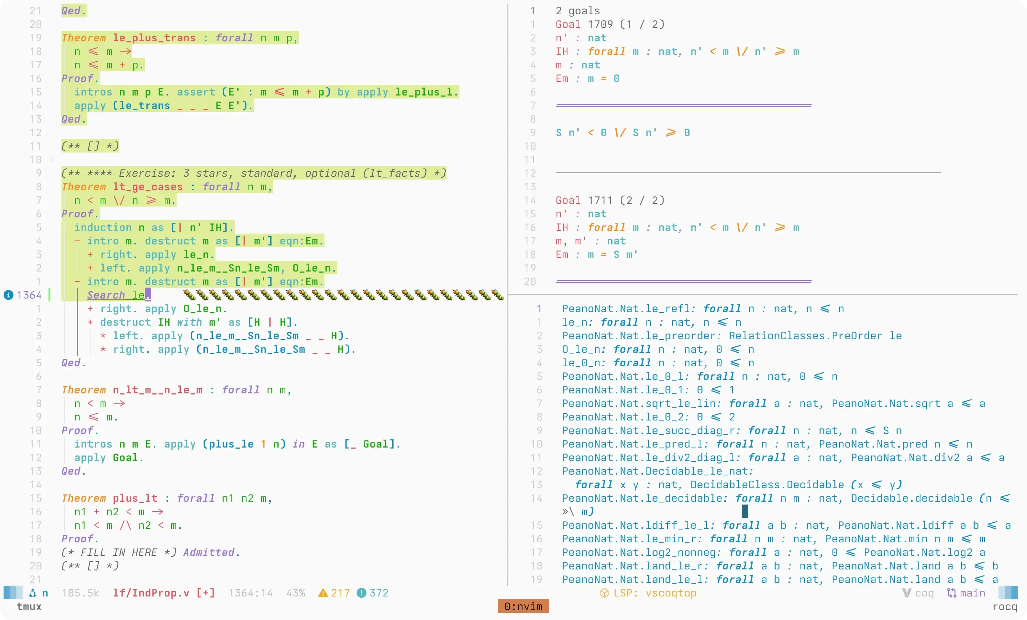Click the coq filetype V icon
Viewport: 1027px width, 620px height.
pos(906,593)
